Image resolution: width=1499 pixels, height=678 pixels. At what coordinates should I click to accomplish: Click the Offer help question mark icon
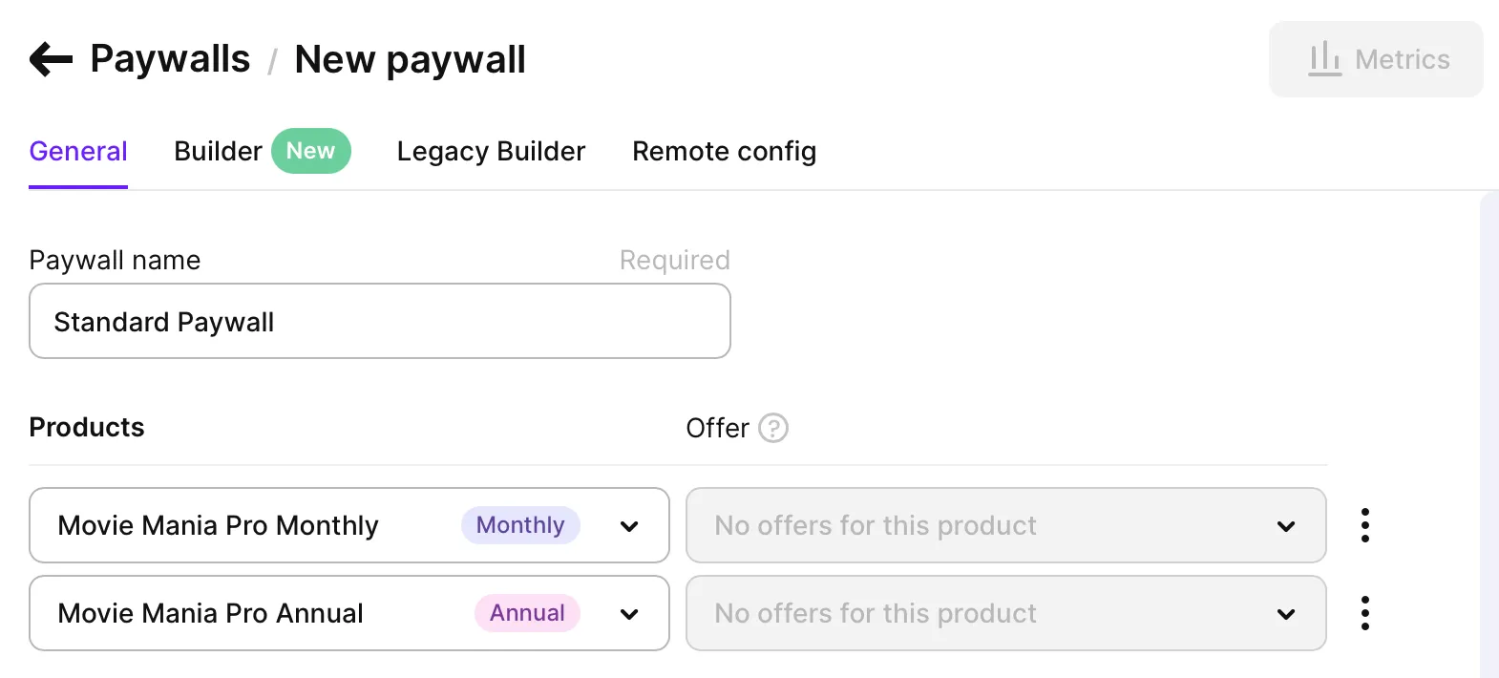773,428
